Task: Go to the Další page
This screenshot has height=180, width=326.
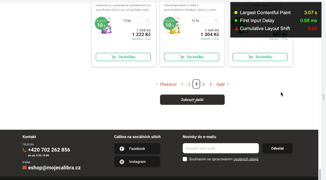Action: [x=223, y=84]
